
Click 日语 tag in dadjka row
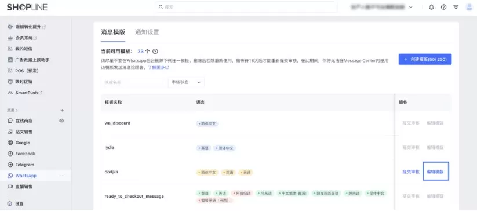246,172
